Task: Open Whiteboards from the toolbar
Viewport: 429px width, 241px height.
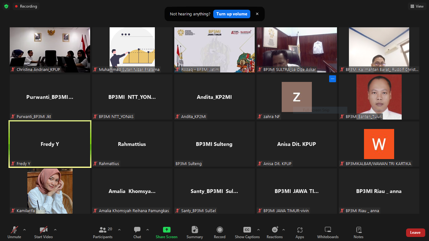Action: [328, 233]
